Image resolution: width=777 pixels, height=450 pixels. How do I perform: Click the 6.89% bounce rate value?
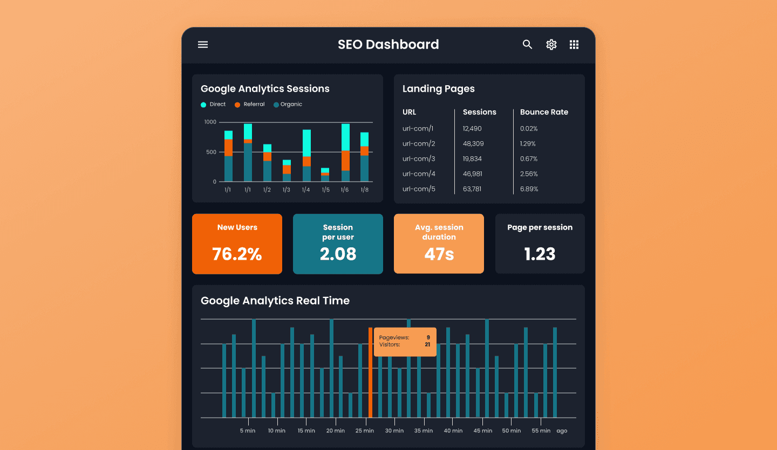[529, 189]
